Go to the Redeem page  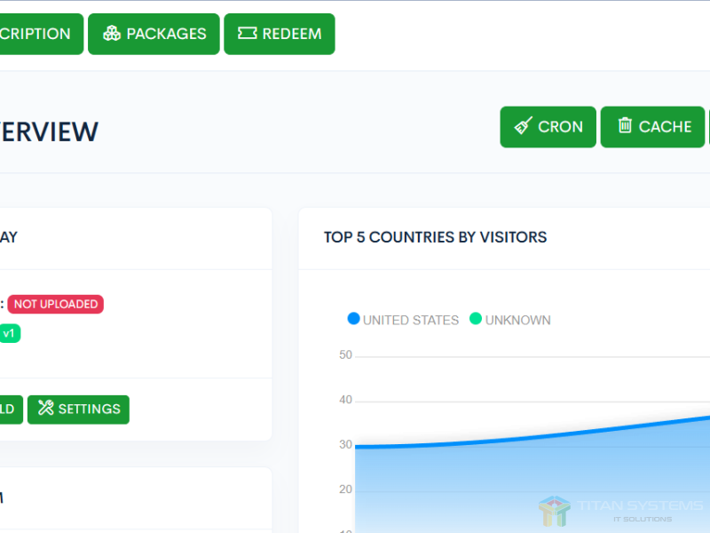(280, 34)
